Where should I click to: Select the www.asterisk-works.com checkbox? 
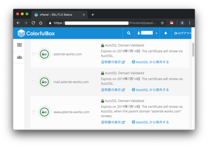click(34, 112)
